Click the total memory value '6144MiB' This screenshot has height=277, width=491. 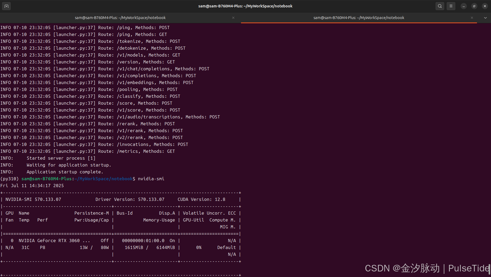pyautogui.click(x=166, y=247)
